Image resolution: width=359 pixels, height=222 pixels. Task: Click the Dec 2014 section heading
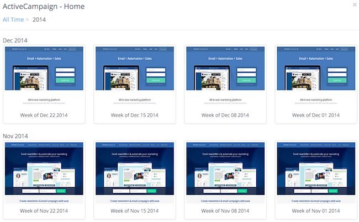pos(15,40)
